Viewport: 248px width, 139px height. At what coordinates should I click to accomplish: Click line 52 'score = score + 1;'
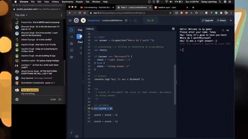(x=106, y=115)
